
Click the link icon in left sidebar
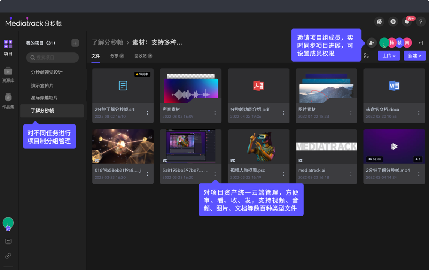8,256
